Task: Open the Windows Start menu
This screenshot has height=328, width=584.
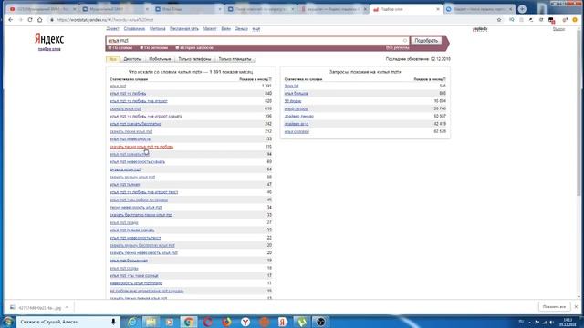Action: click(x=8, y=322)
